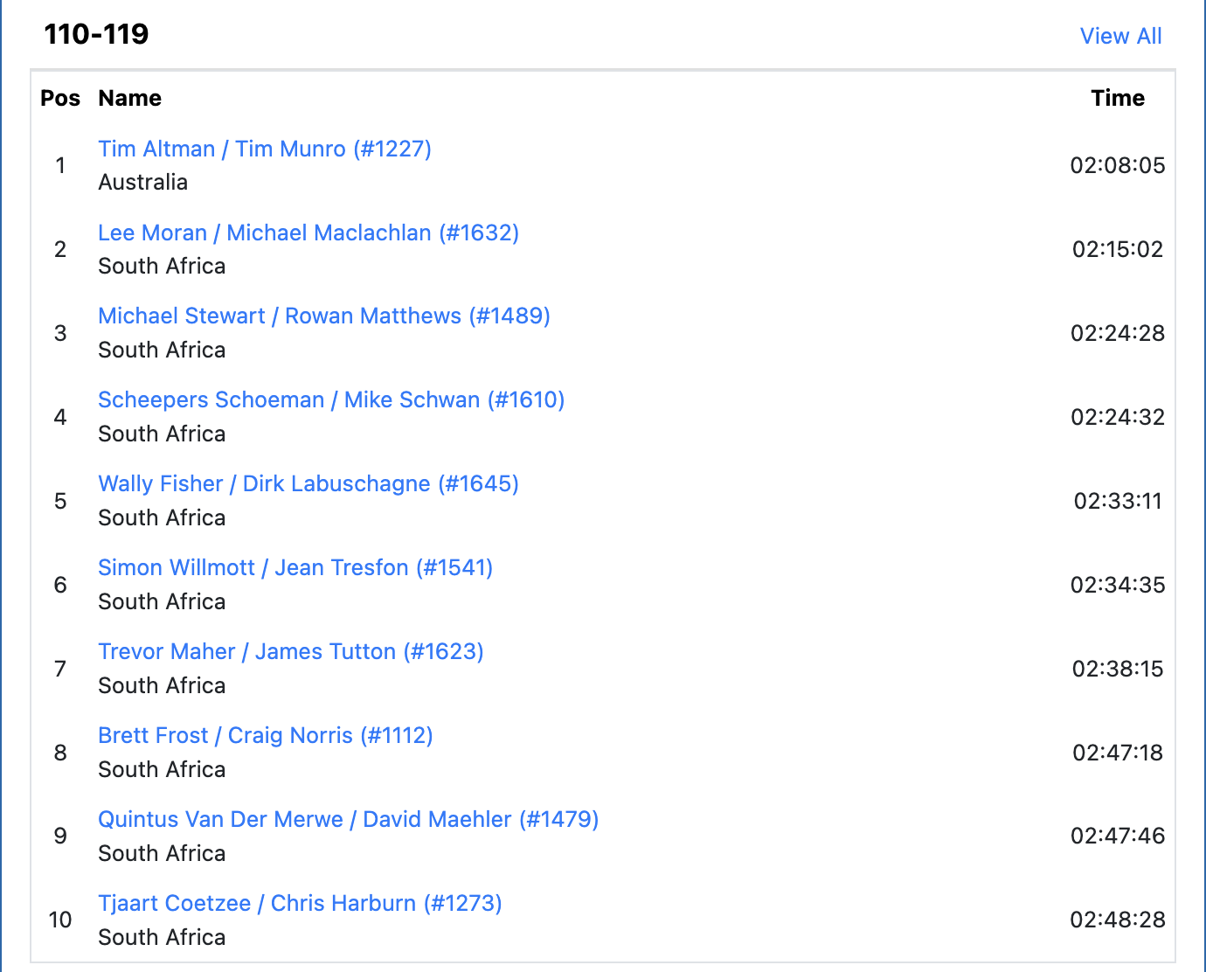Open Tim Altman / Tim Munro team result
1206x972 pixels.
(265, 149)
